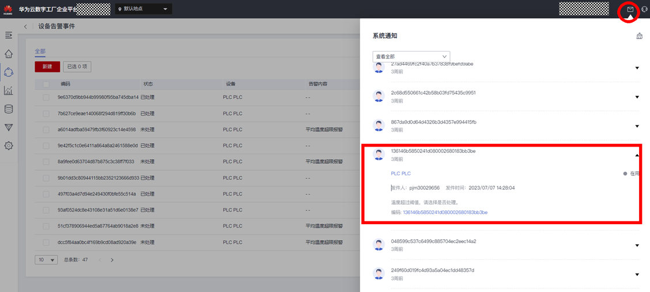Open the settings gear sidebar icon
This screenshot has height=292, width=650.
point(8,145)
